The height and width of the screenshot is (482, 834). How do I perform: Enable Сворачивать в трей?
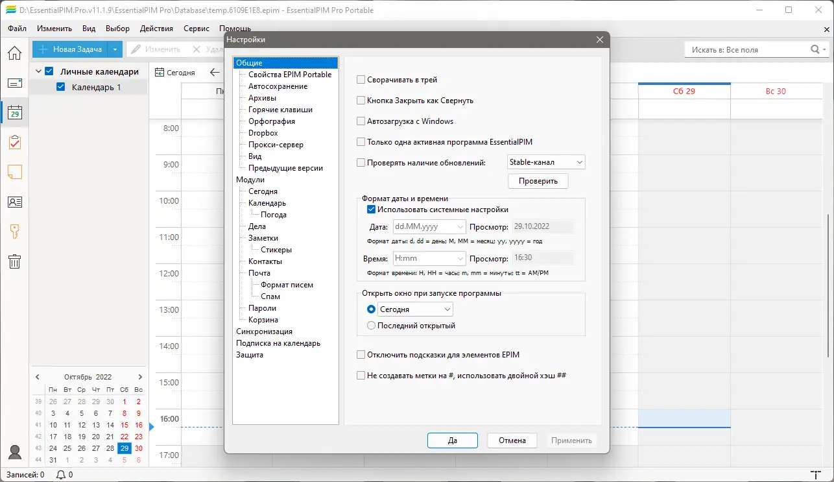point(361,80)
